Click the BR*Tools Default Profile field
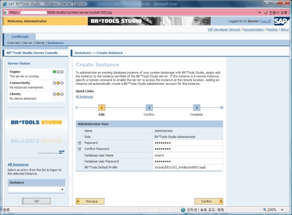The height and width of the screenshot is (215, 292). (x=188, y=167)
